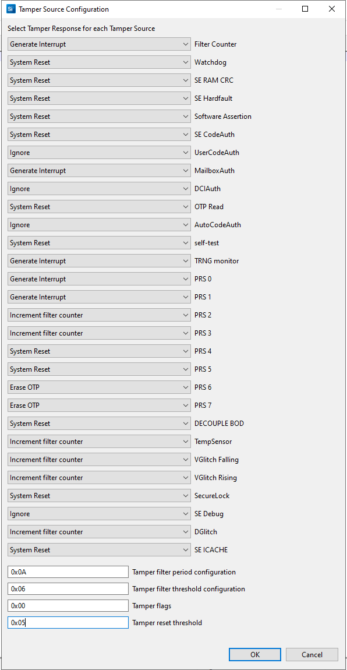The width and height of the screenshot is (347, 670).
Task: Dismiss the dialog via Cancel
Action: click(x=311, y=654)
